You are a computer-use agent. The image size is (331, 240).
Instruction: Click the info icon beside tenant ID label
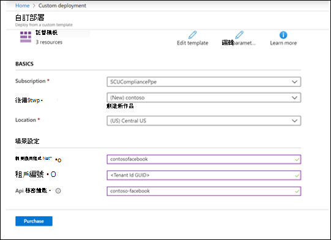coord(53,174)
